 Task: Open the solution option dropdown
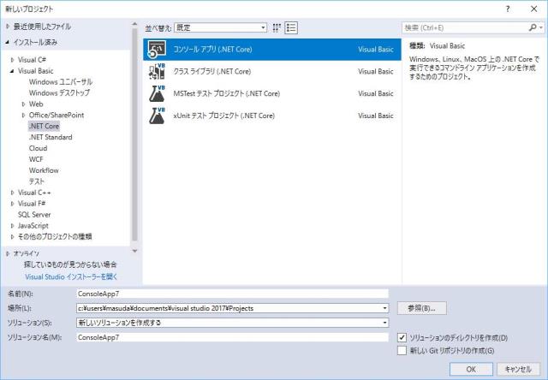click(x=386, y=323)
